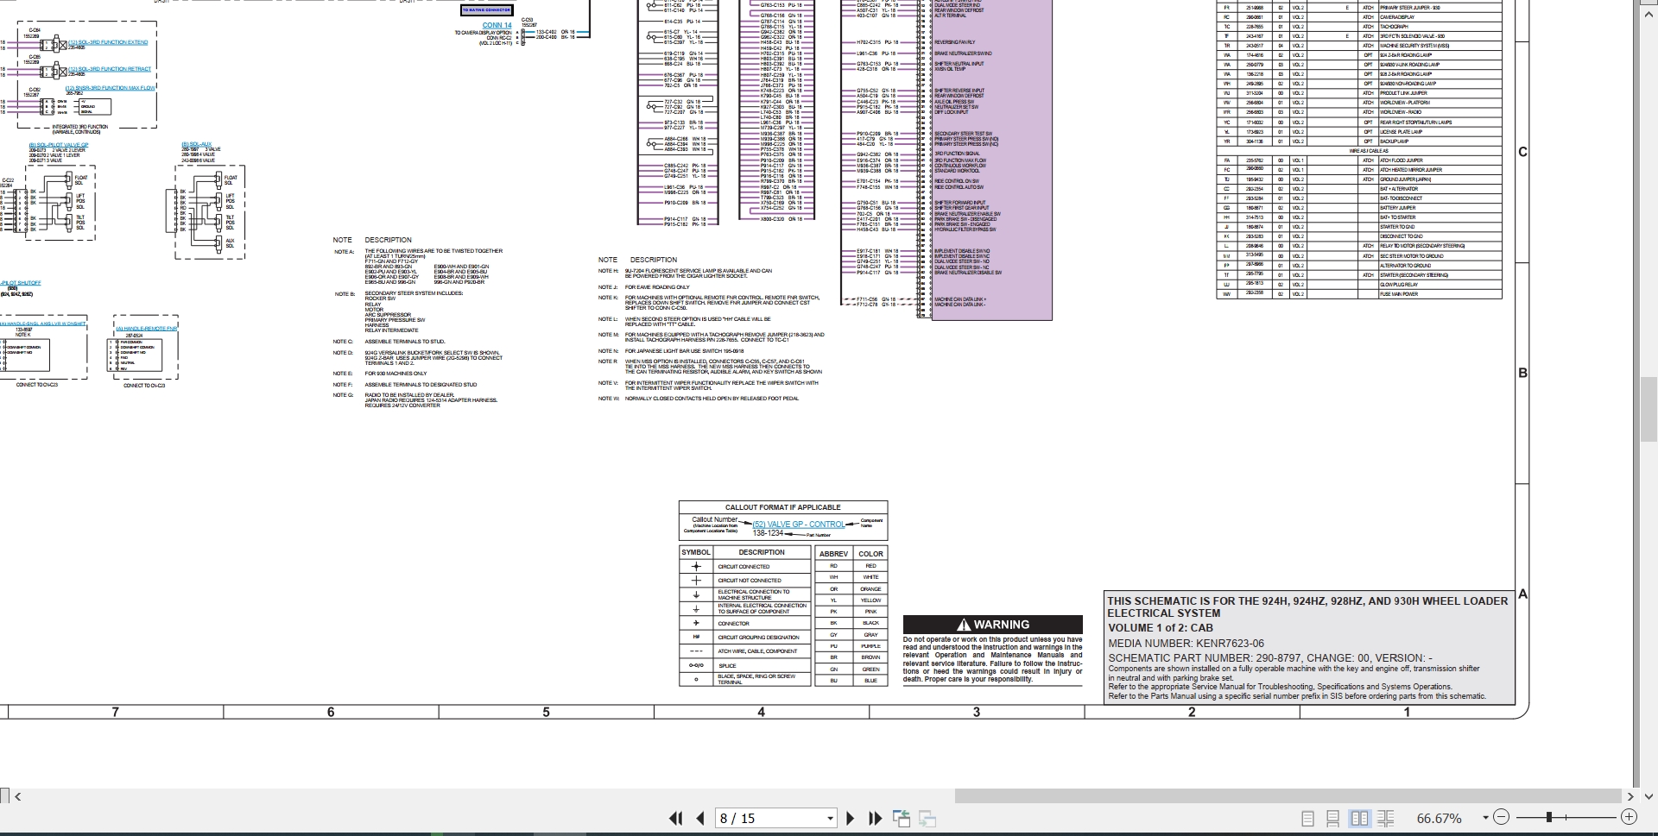Open the (B) SOL-AUX link
Image resolution: width=1658 pixels, height=836 pixels.
196,144
